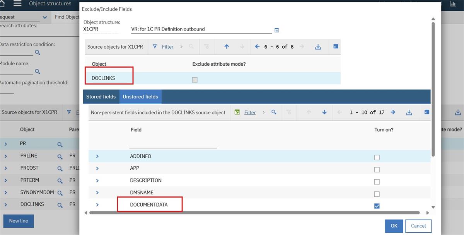Open lookup icon next to PRCOST object
This screenshot has height=235, width=464.
60,169
